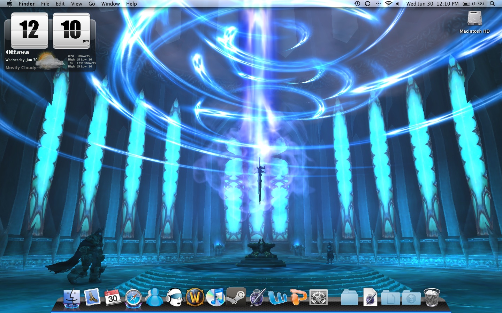Click Wednesday, Jun 30 date in widget
The image size is (502, 313).
[x=21, y=60]
